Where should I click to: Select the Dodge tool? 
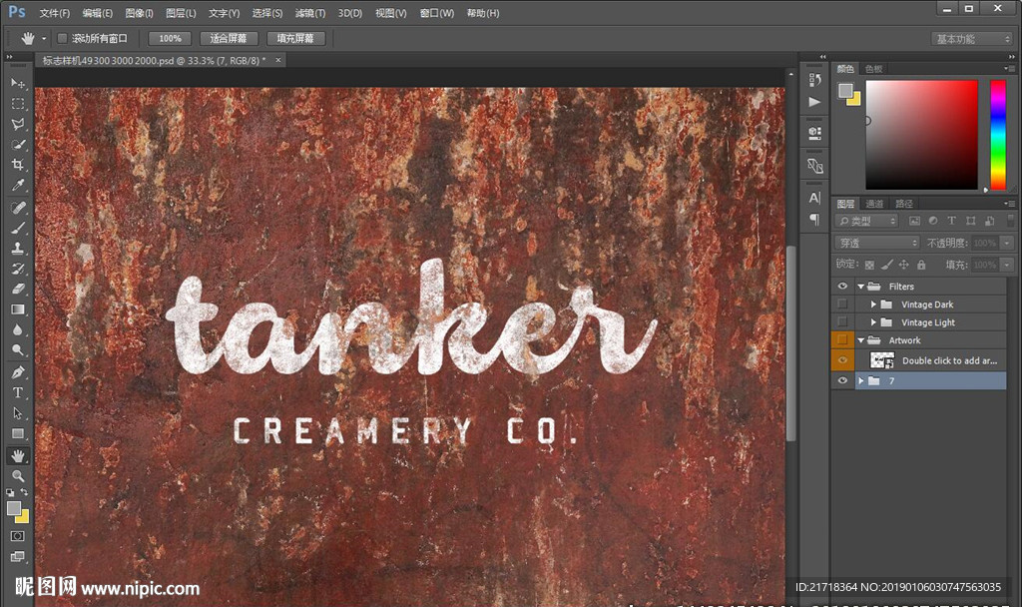(x=18, y=350)
